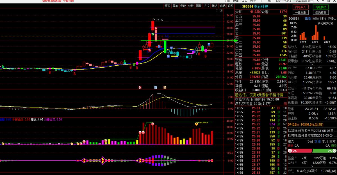
Task: Open the F10 company info tab
Action: coord(207,6)
